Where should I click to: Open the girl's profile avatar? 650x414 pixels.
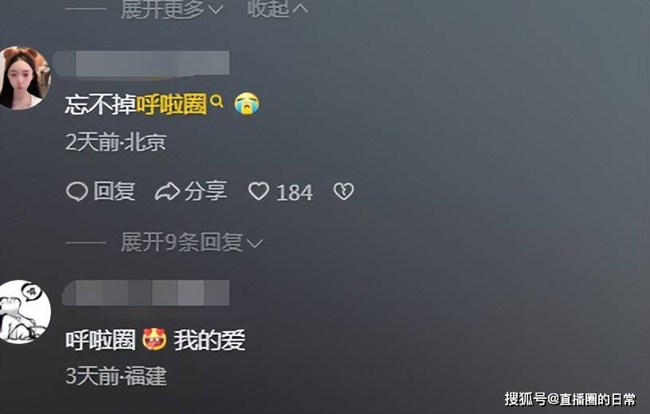click(23, 78)
